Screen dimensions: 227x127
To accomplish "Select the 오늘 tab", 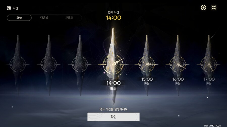I will click(x=19, y=18).
